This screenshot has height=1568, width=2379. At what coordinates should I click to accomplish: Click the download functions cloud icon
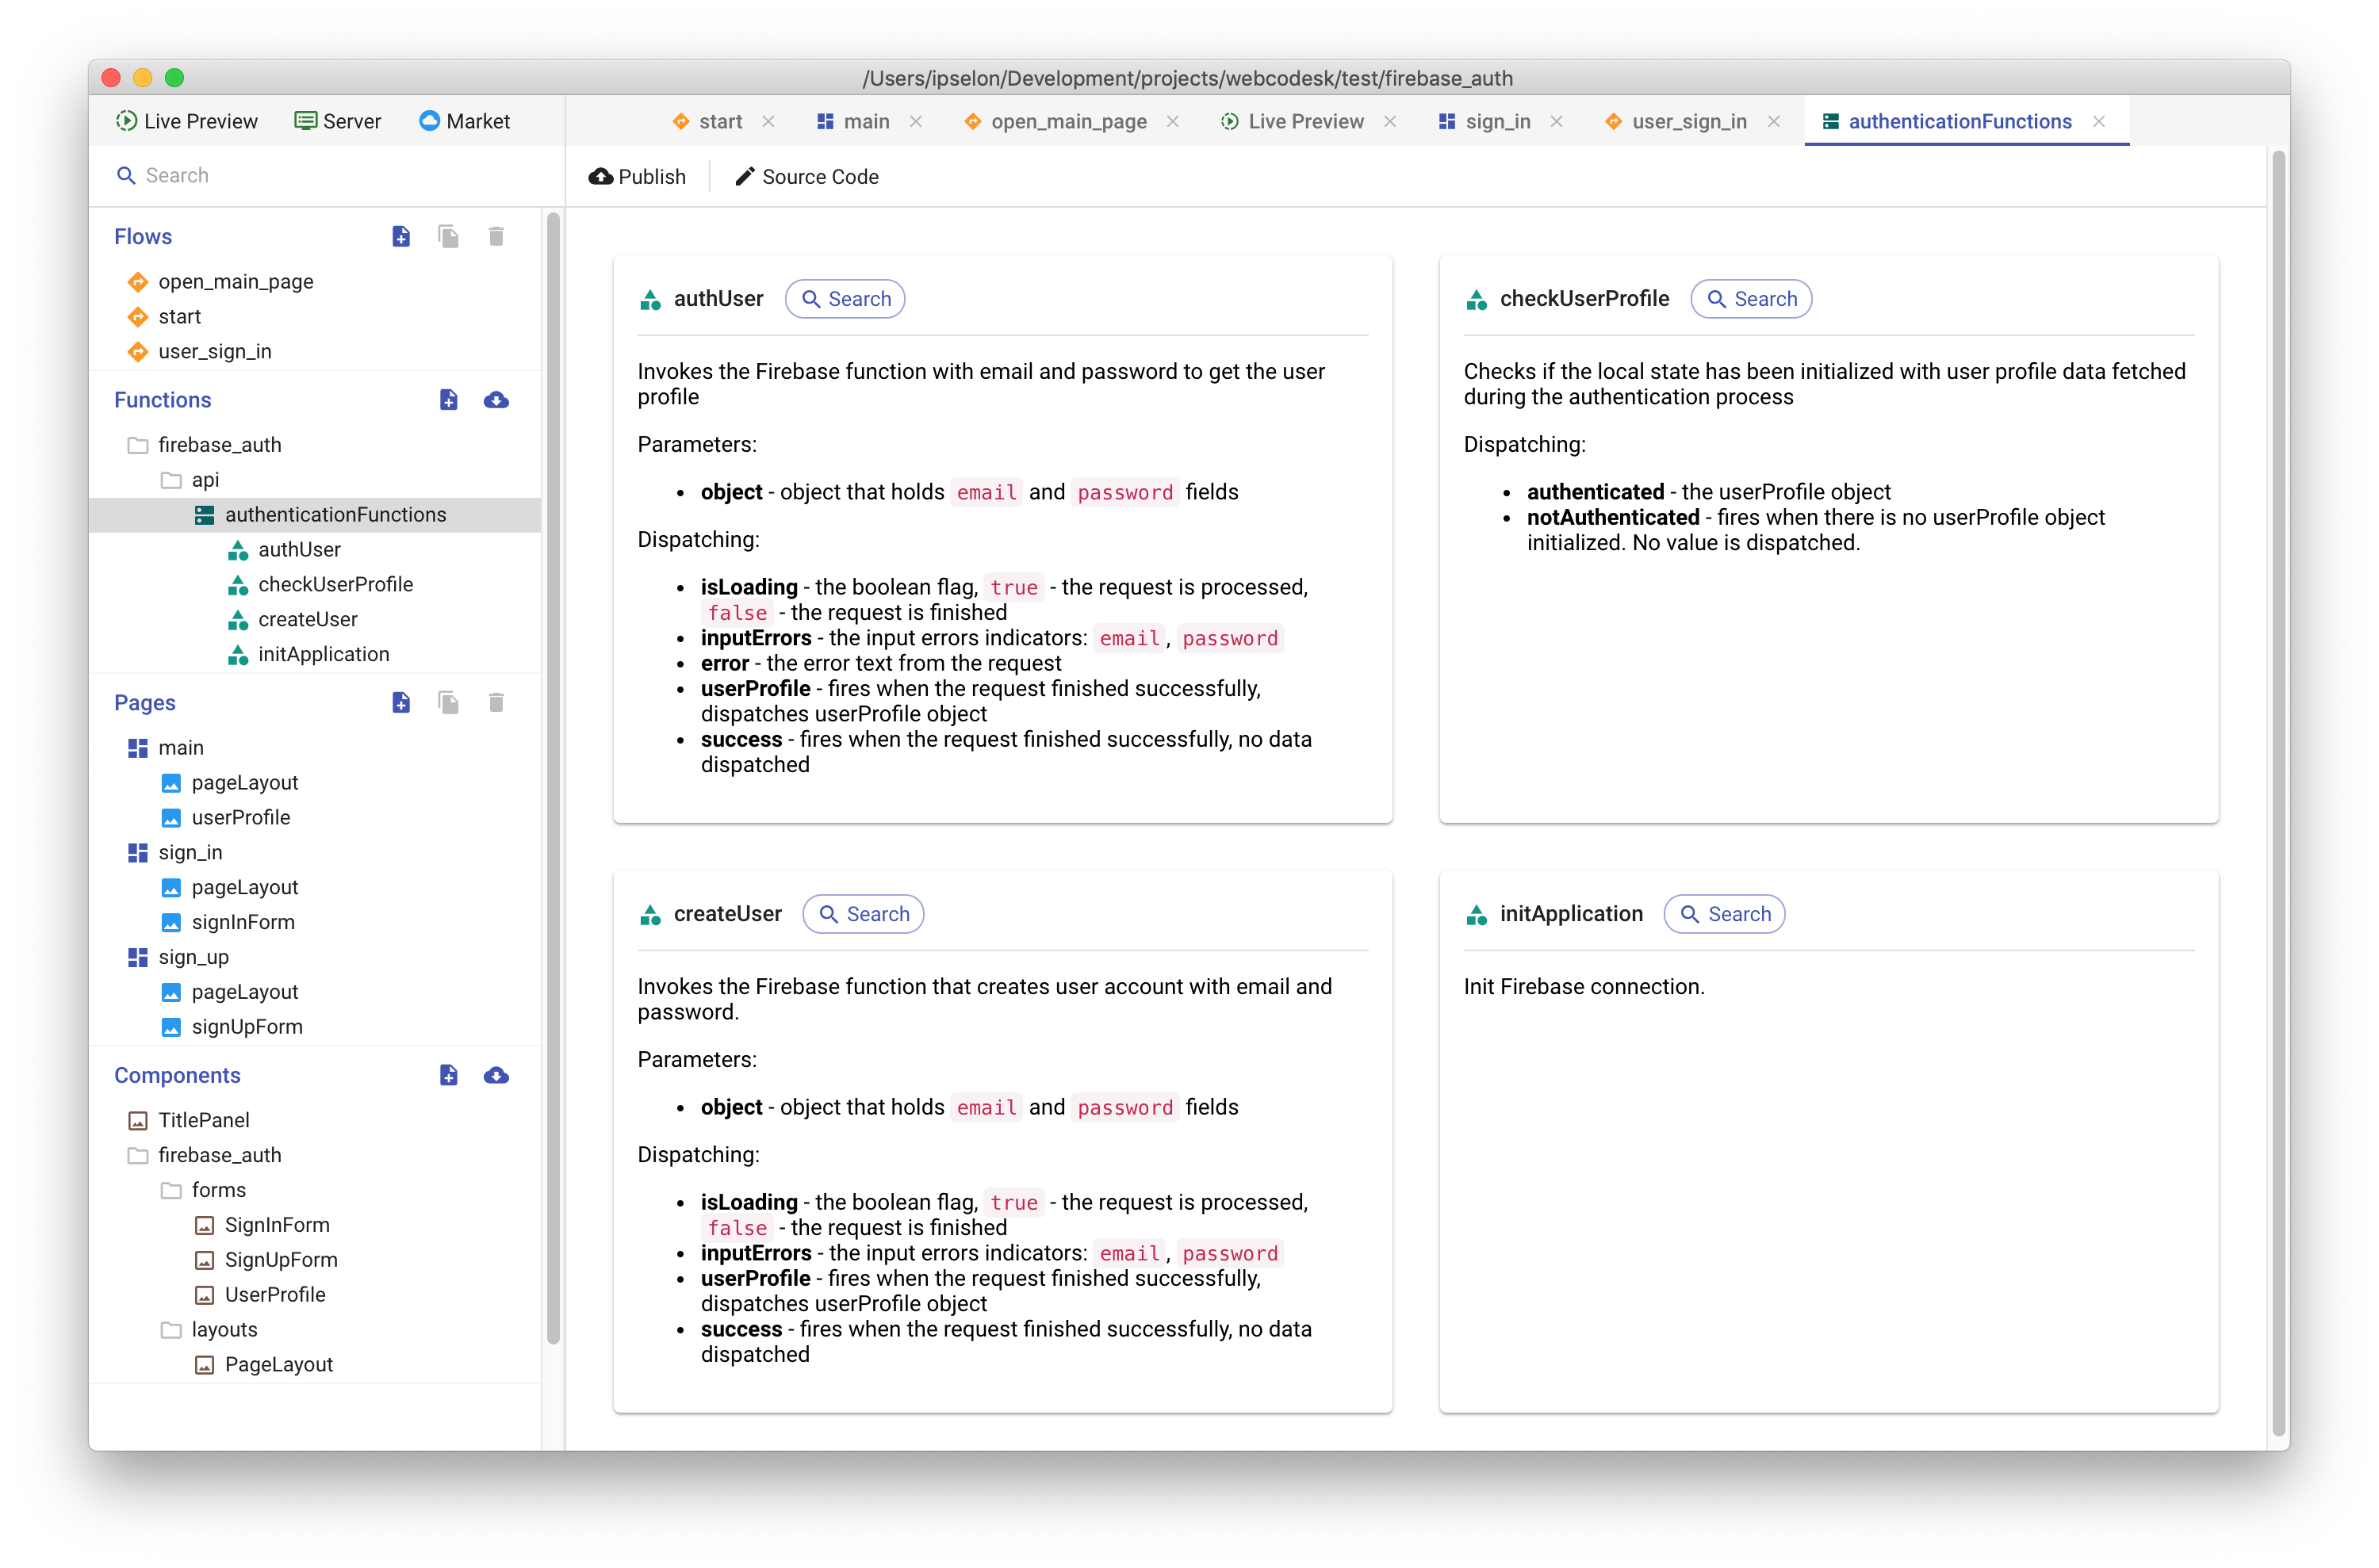point(496,400)
